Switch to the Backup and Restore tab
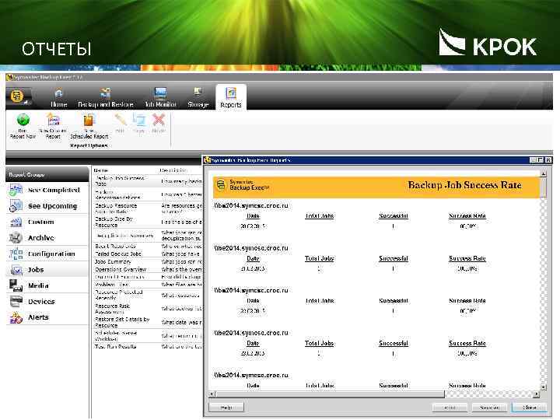Screen dimensions: 560x420 (x=105, y=97)
